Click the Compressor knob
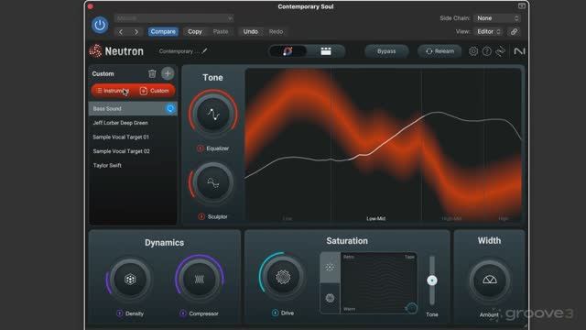 [200, 279]
